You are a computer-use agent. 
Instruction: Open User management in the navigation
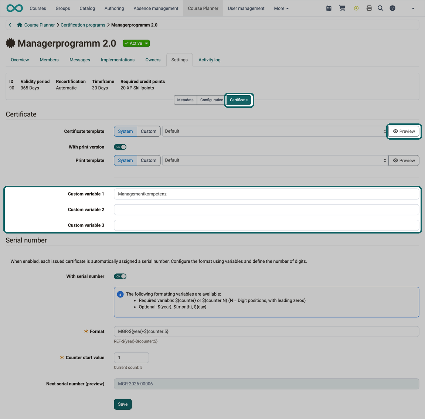click(246, 8)
